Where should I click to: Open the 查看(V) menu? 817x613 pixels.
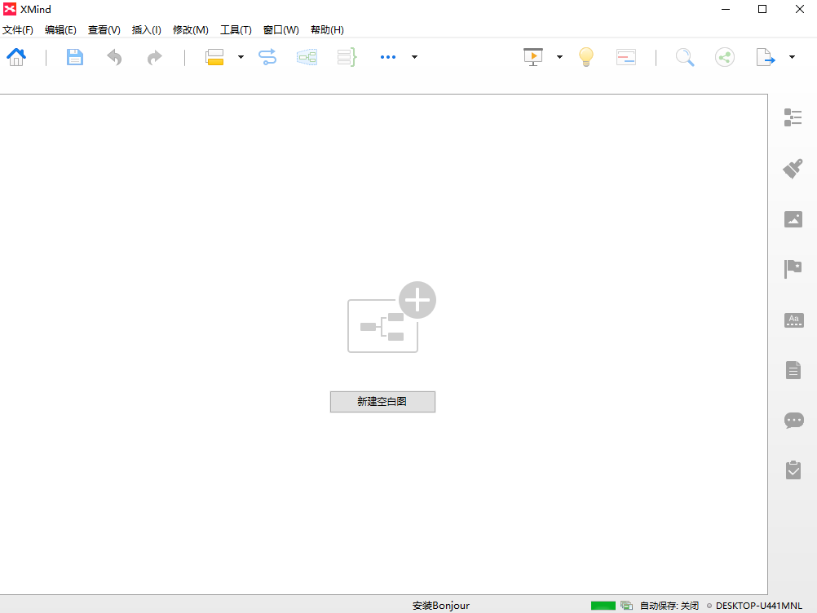(104, 29)
